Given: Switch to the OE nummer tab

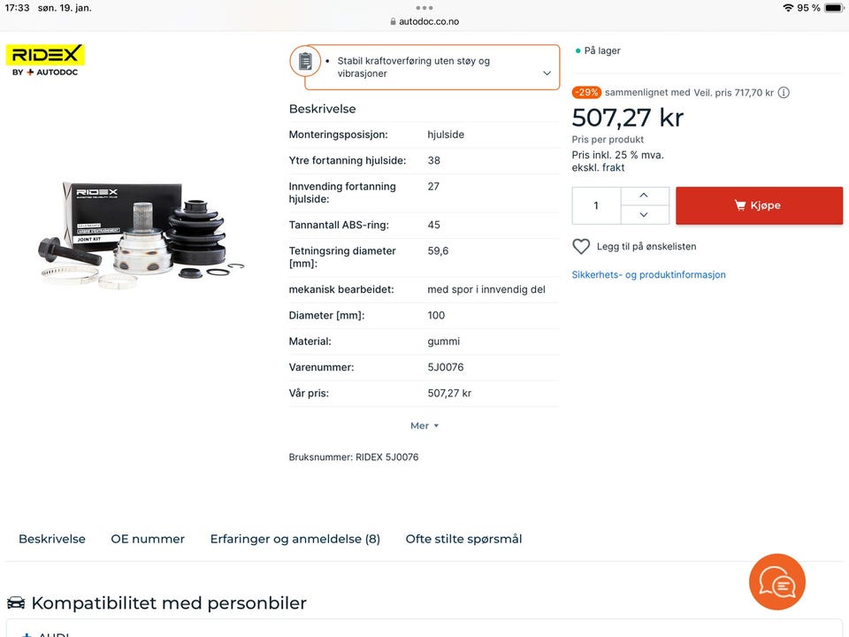Looking at the screenshot, I should click(148, 539).
